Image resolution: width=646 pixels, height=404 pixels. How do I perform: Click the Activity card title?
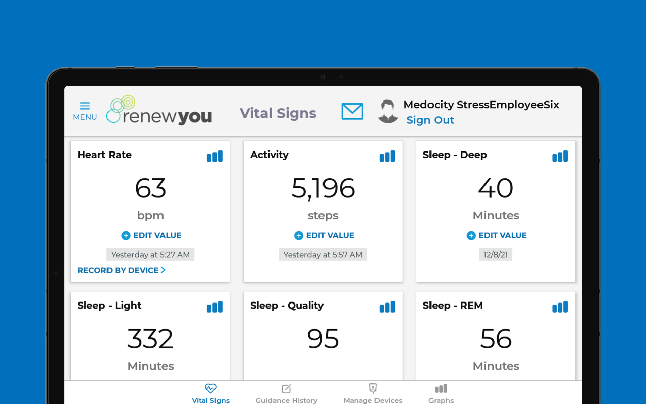click(x=270, y=155)
